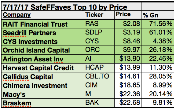Screen dimensions: 176x110
Task: Select the BAK ticker cell
Action: pos(99,103)
